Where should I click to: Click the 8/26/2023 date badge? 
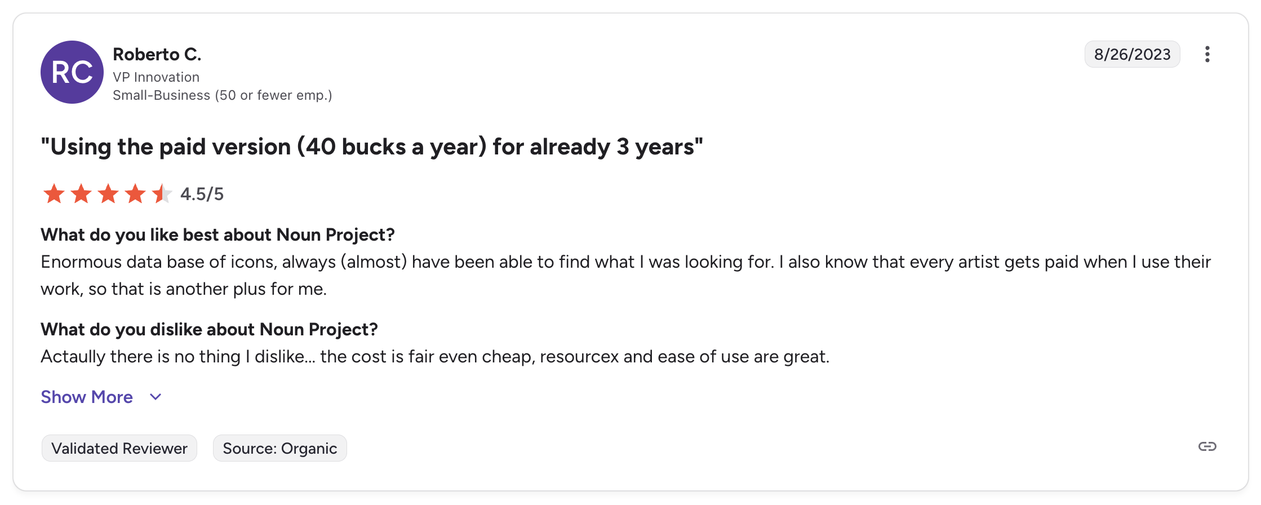pos(1132,55)
